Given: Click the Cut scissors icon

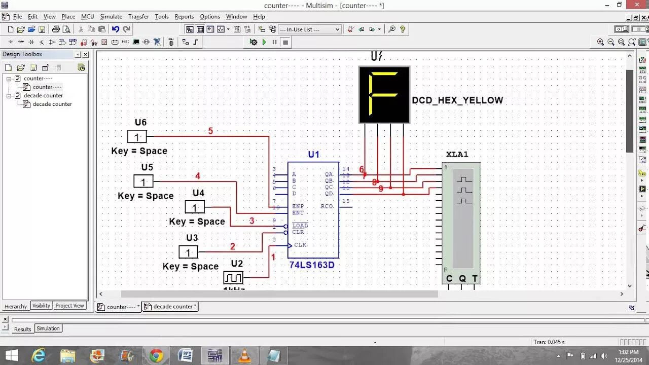Looking at the screenshot, I should (81, 29).
